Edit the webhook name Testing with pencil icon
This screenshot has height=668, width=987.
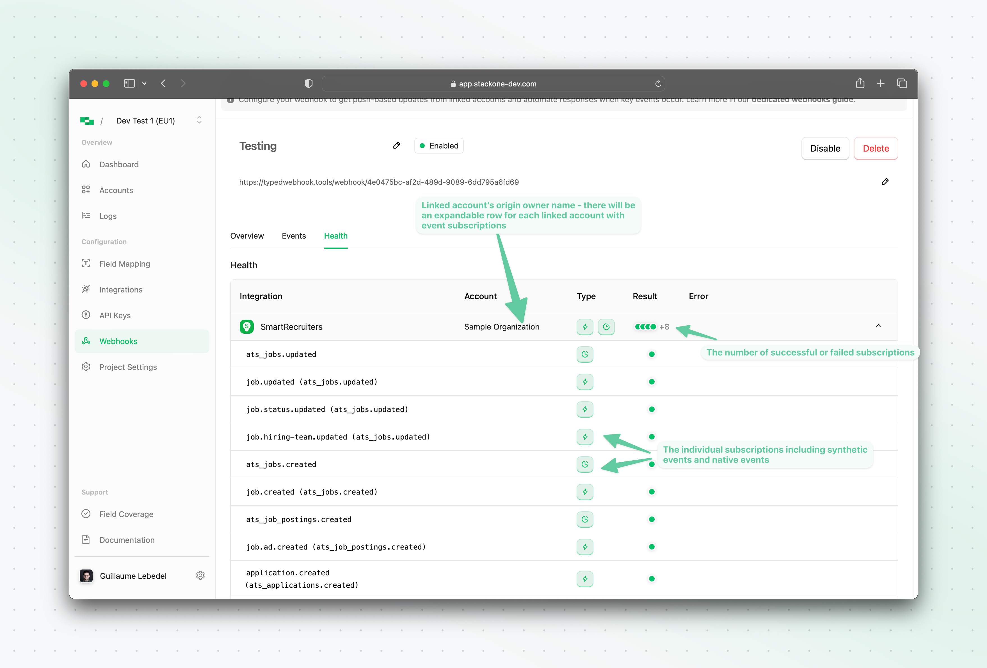click(x=397, y=146)
